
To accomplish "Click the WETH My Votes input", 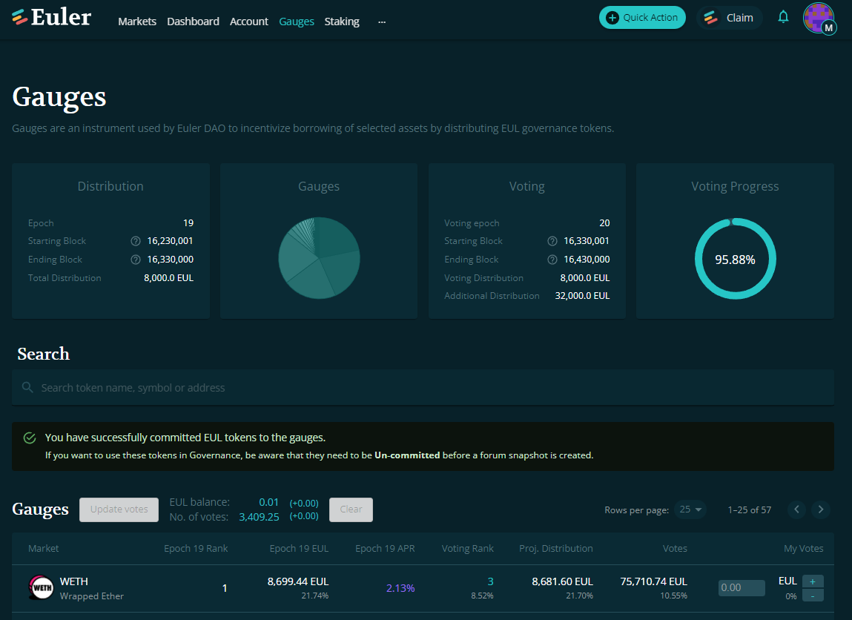I will (742, 588).
